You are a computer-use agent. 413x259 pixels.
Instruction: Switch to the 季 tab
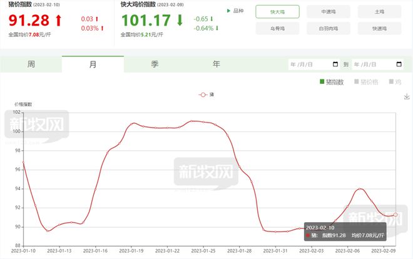click(155, 64)
